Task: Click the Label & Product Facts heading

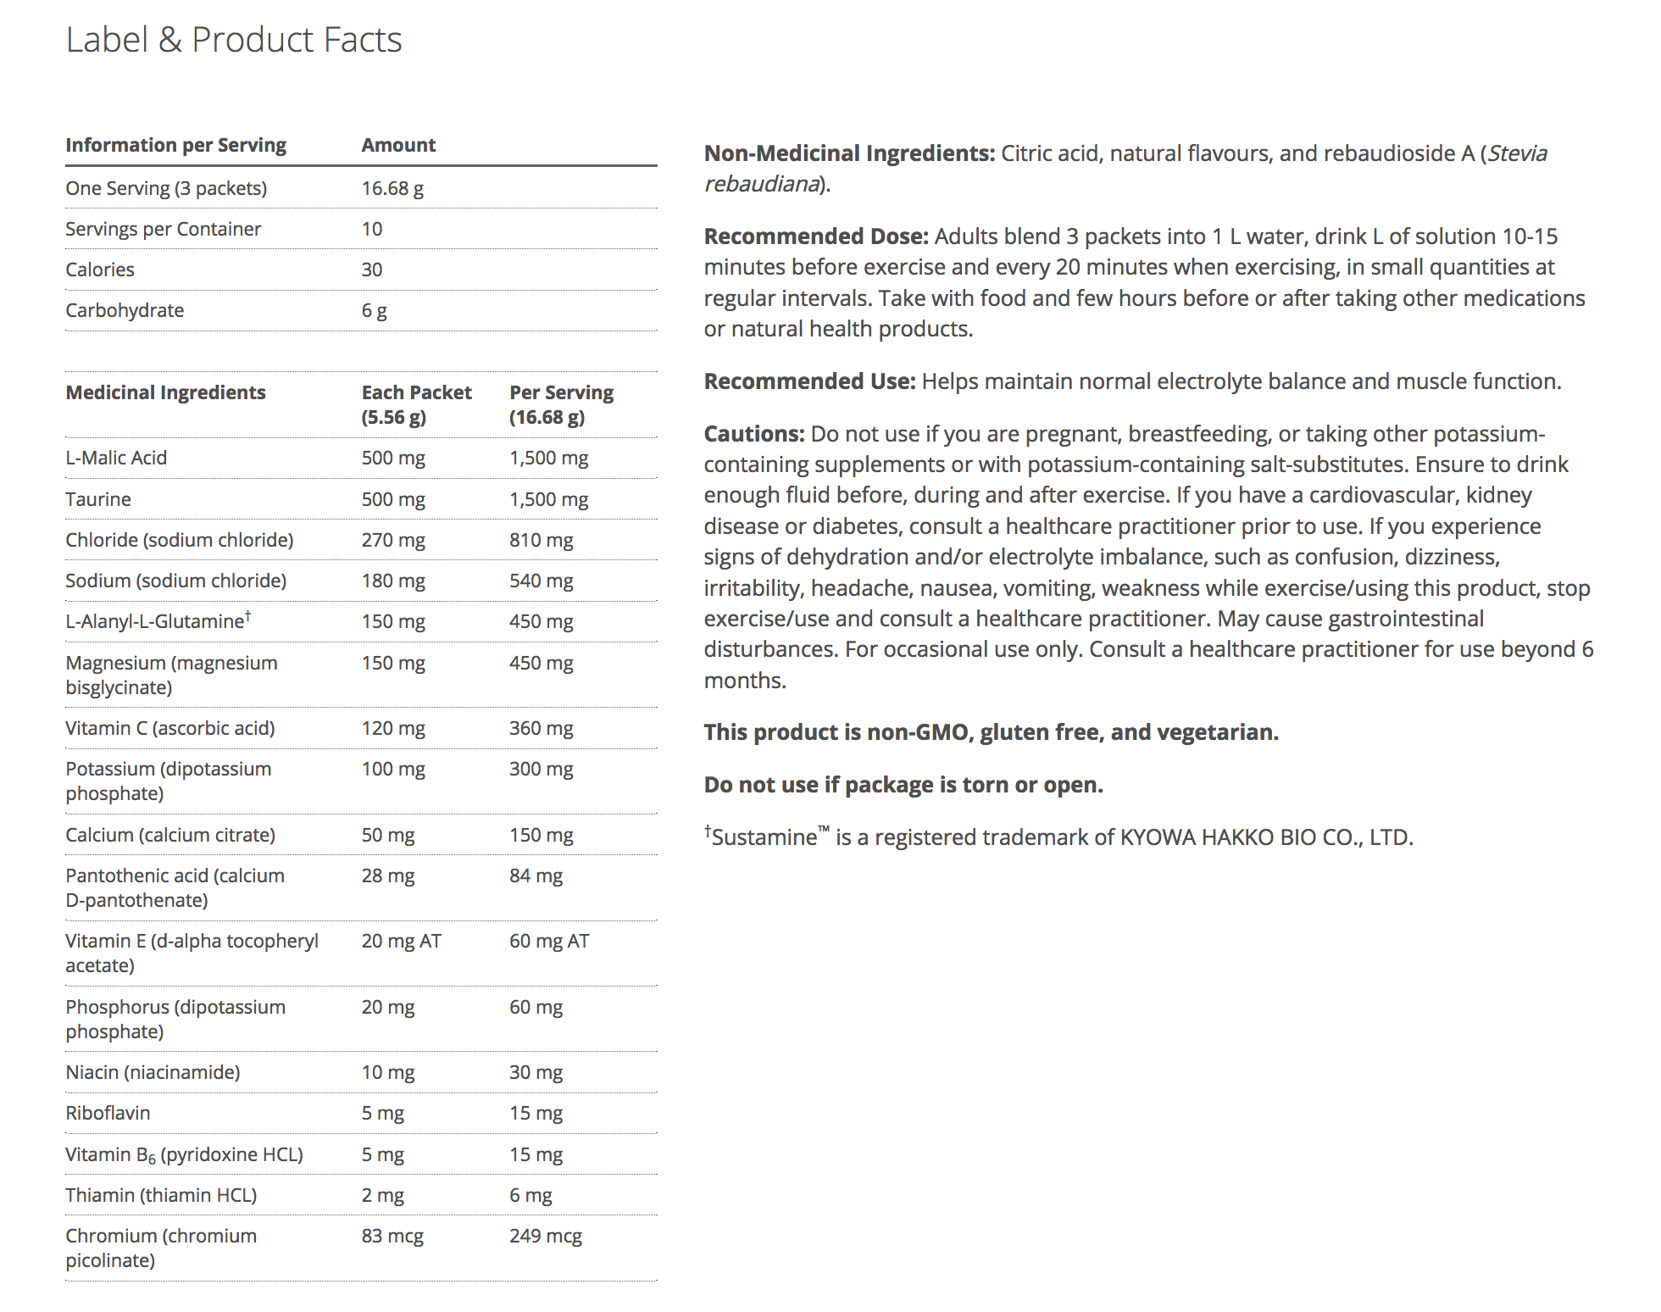Action: pyautogui.click(x=234, y=40)
